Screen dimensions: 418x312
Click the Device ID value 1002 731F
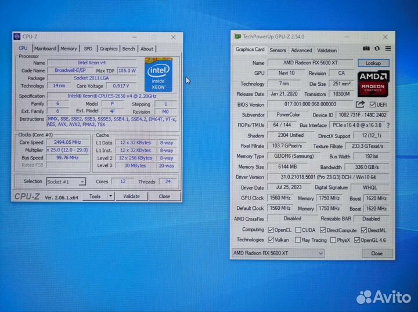pyautogui.click(x=362, y=115)
